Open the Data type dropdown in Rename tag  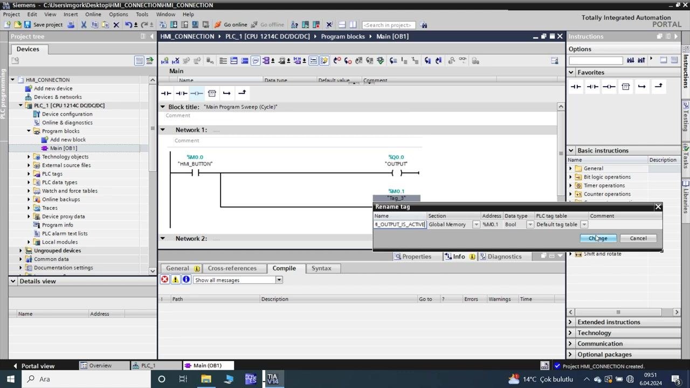pos(530,225)
